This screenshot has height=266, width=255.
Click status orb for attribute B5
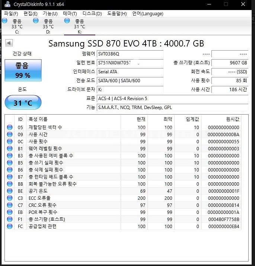click(10, 163)
